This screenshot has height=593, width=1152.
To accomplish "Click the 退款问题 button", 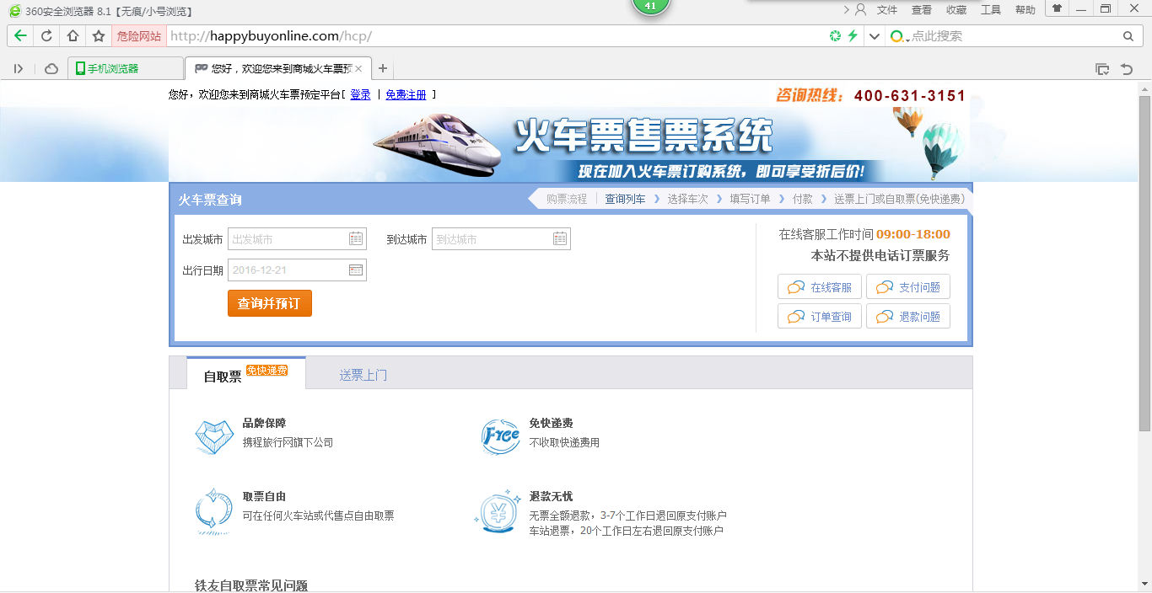I will click(908, 317).
